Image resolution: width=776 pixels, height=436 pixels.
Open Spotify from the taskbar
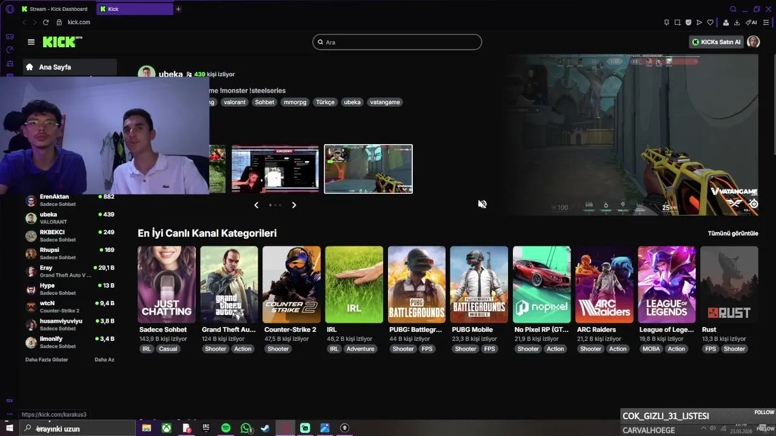226,428
